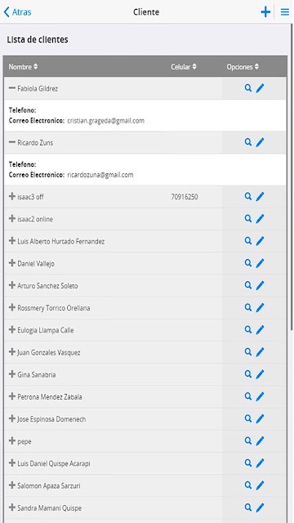Viewport: 294px width, 523px height.
Task: Sort list by Nombre column
Action: point(23,67)
